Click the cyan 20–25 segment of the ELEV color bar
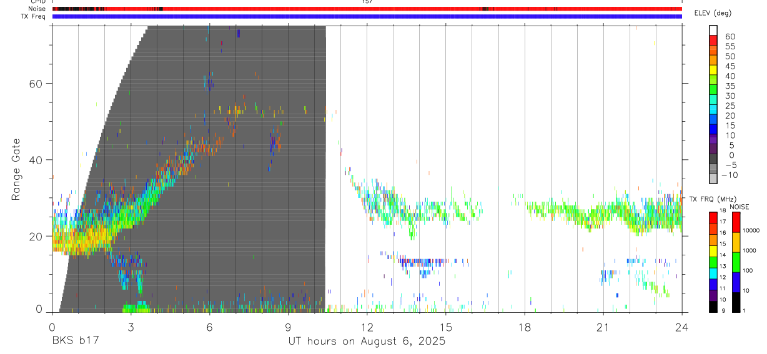The width and height of the screenshot is (767, 354). (713, 109)
